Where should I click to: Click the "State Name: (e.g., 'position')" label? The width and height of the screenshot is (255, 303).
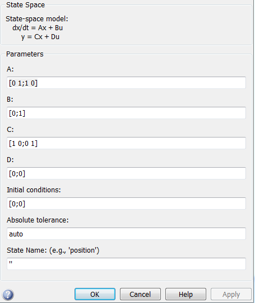pyautogui.click(x=53, y=250)
